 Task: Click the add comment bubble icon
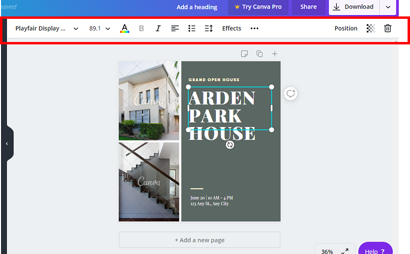pyautogui.click(x=291, y=94)
